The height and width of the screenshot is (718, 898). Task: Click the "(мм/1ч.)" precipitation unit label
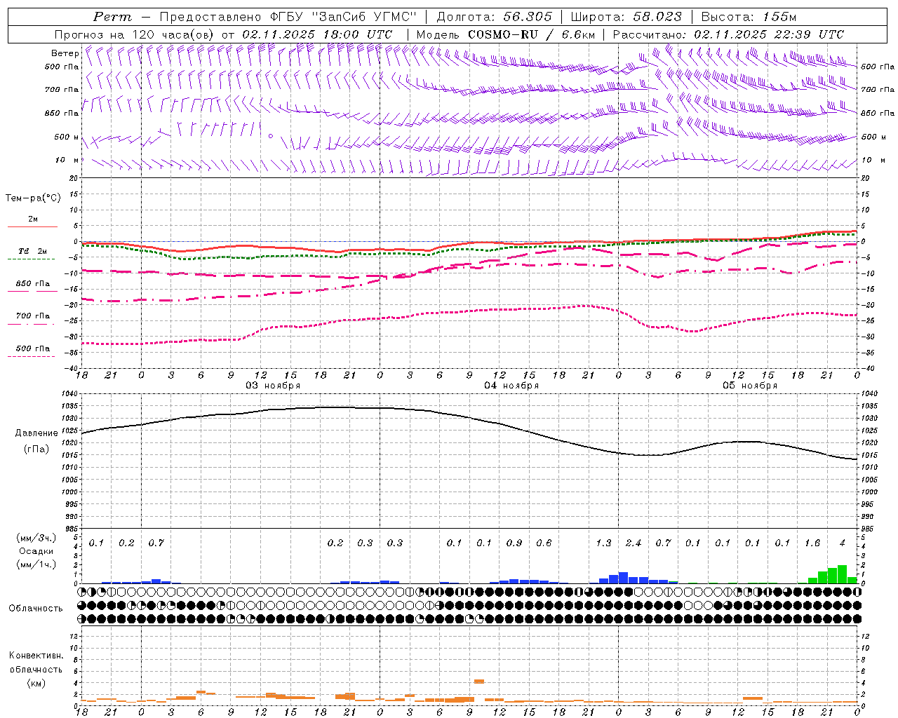tap(36, 564)
